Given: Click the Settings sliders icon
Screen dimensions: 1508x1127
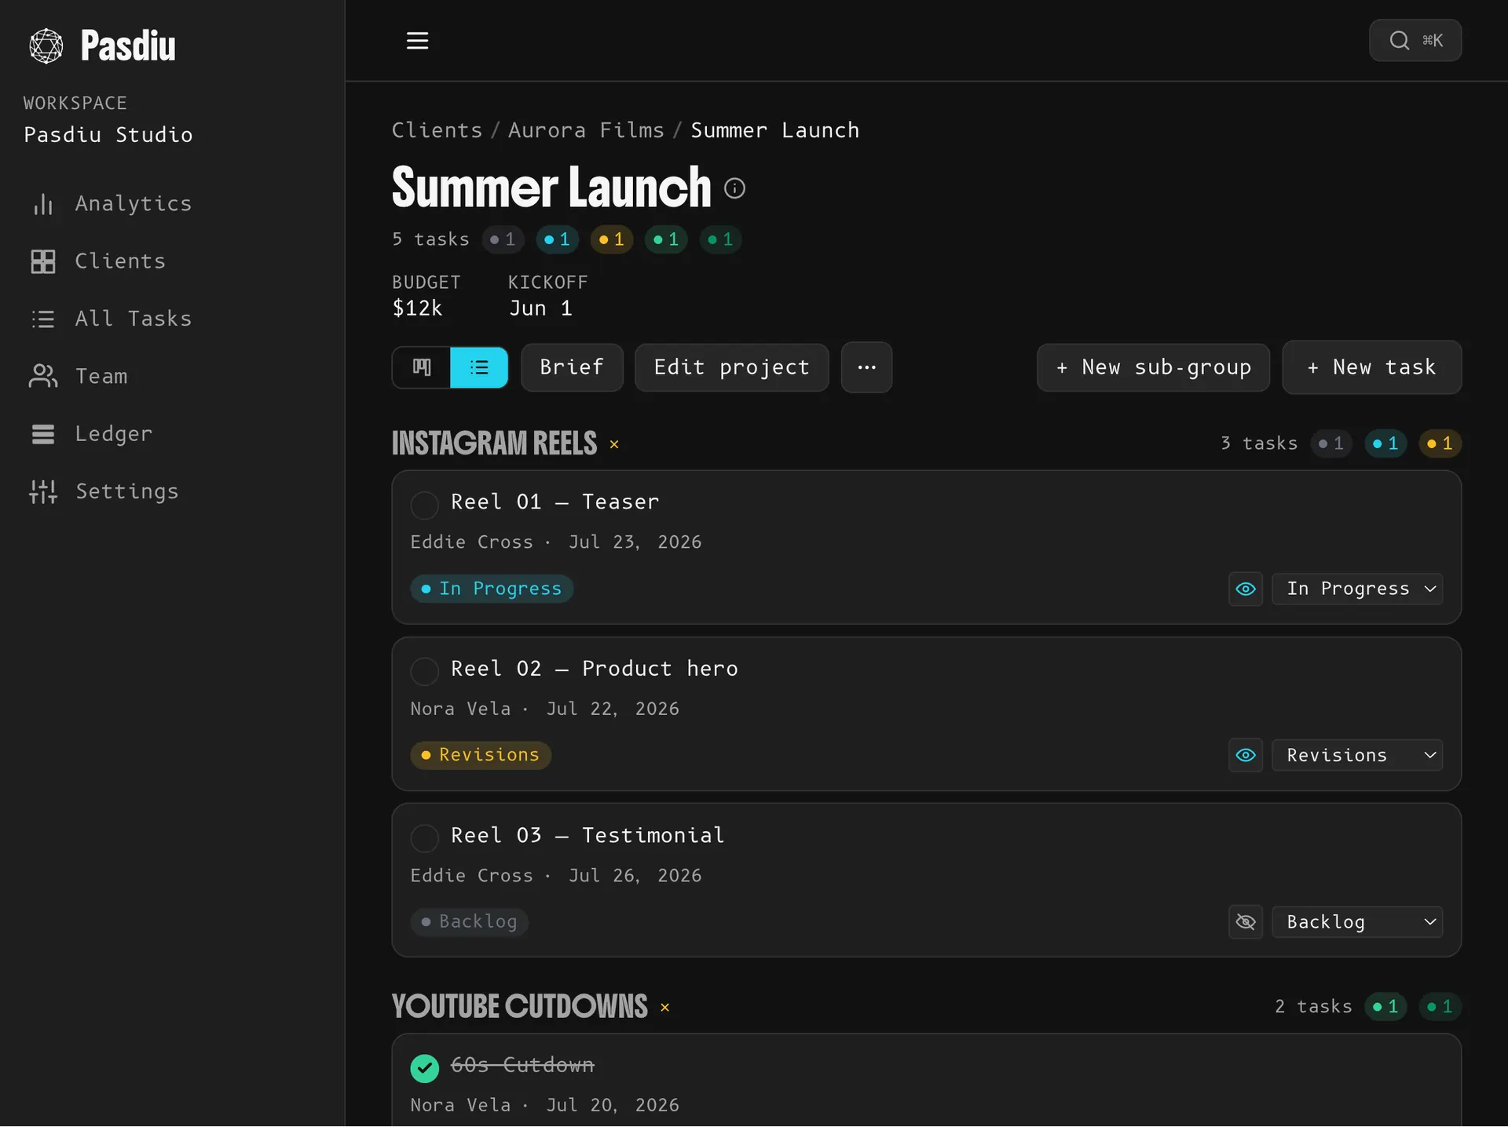Looking at the screenshot, I should pyautogui.click(x=43, y=491).
